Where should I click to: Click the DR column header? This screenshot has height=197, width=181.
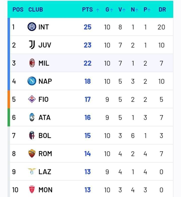pos(162,10)
